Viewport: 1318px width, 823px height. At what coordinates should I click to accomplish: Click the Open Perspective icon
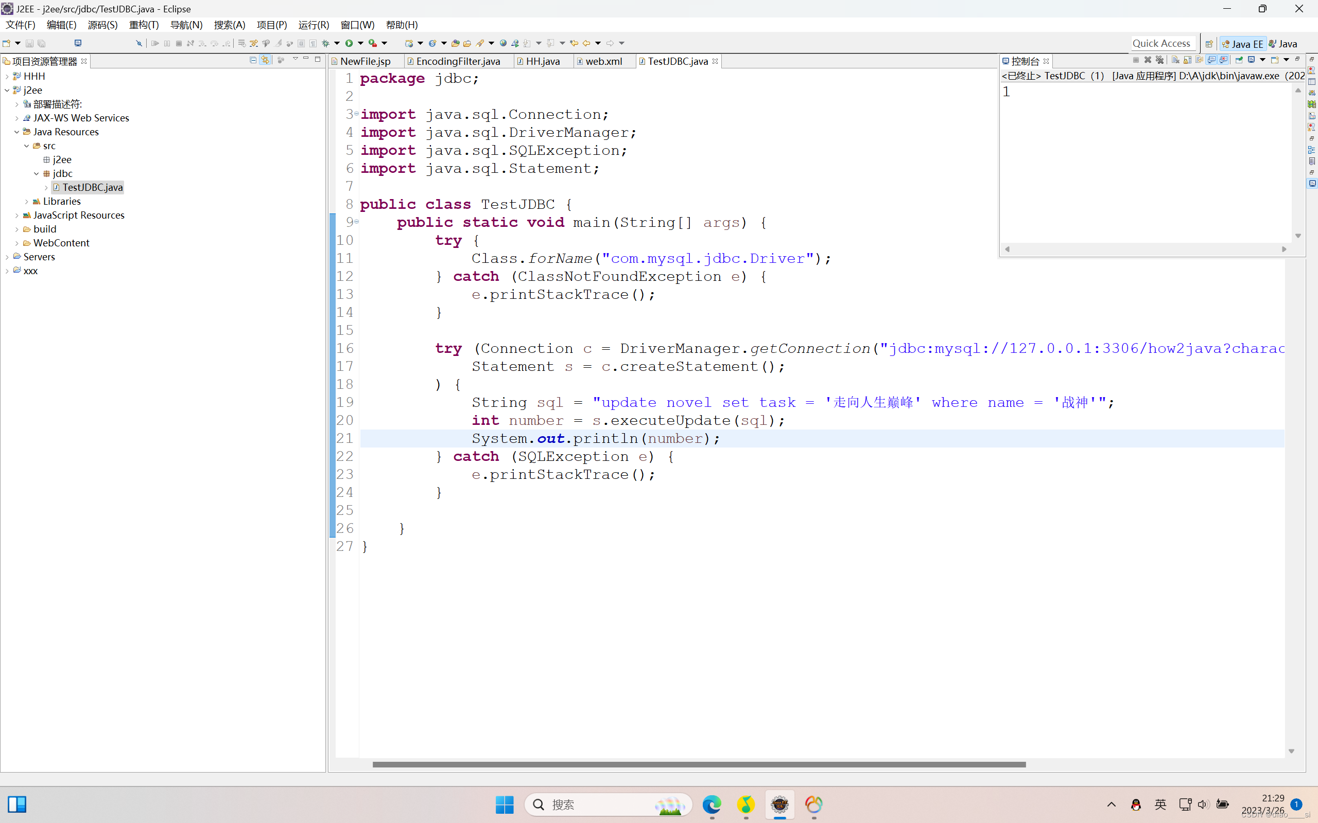pos(1208,44)
